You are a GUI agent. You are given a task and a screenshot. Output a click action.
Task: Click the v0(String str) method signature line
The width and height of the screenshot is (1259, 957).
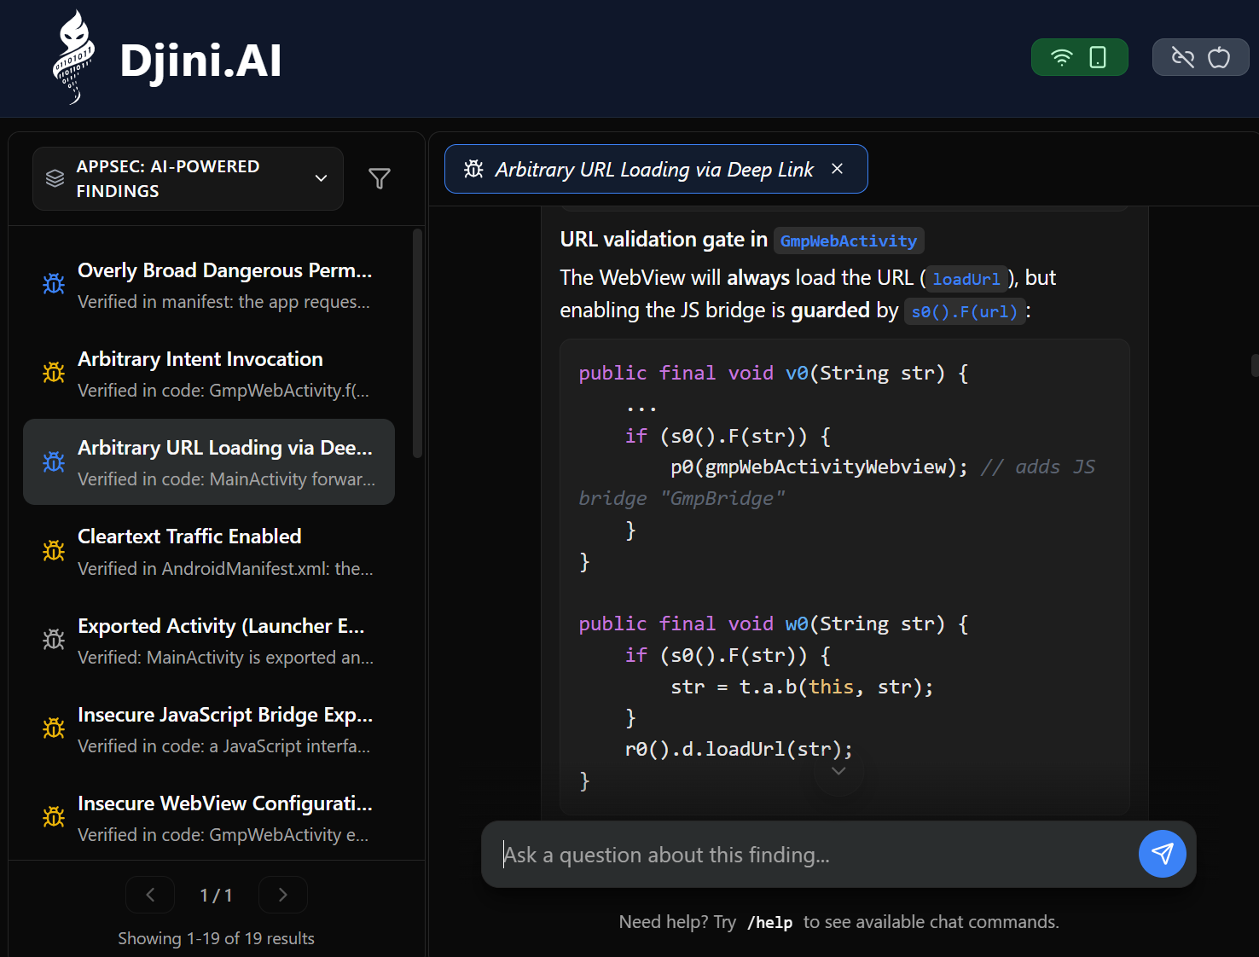point(774,373)
